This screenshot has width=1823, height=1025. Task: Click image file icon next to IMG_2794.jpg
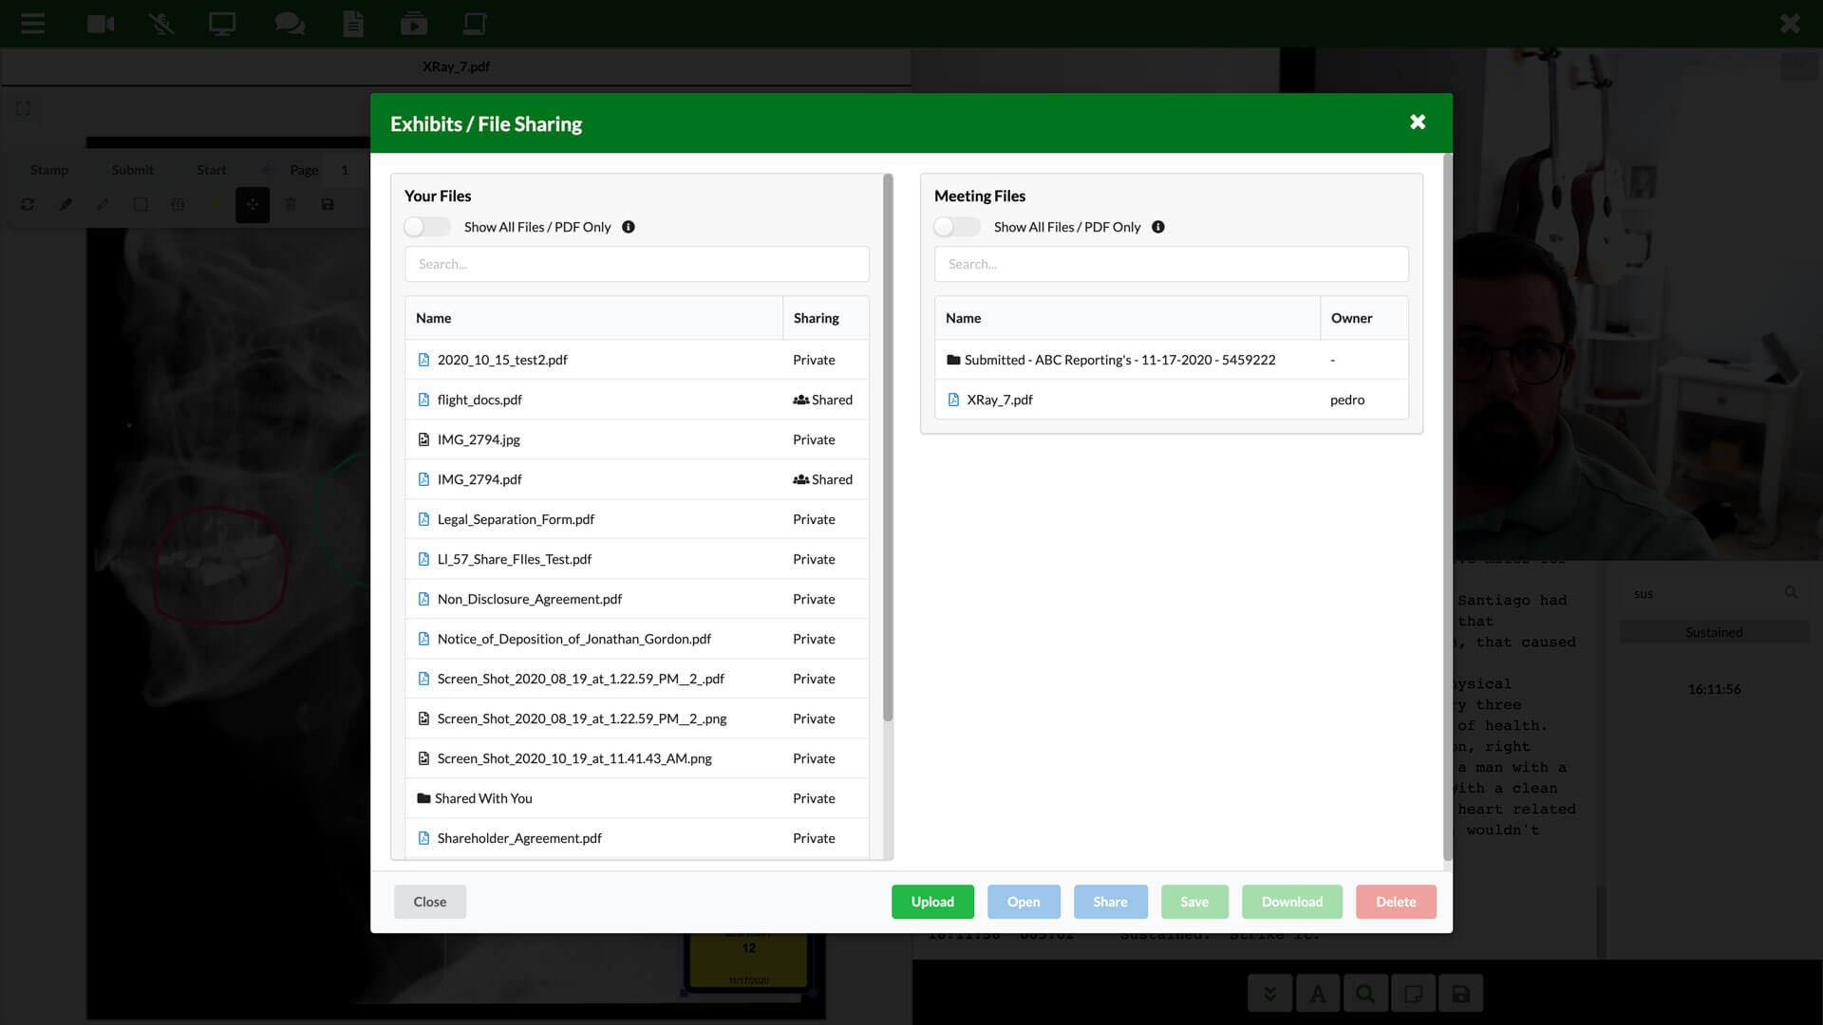coord(423,439)
